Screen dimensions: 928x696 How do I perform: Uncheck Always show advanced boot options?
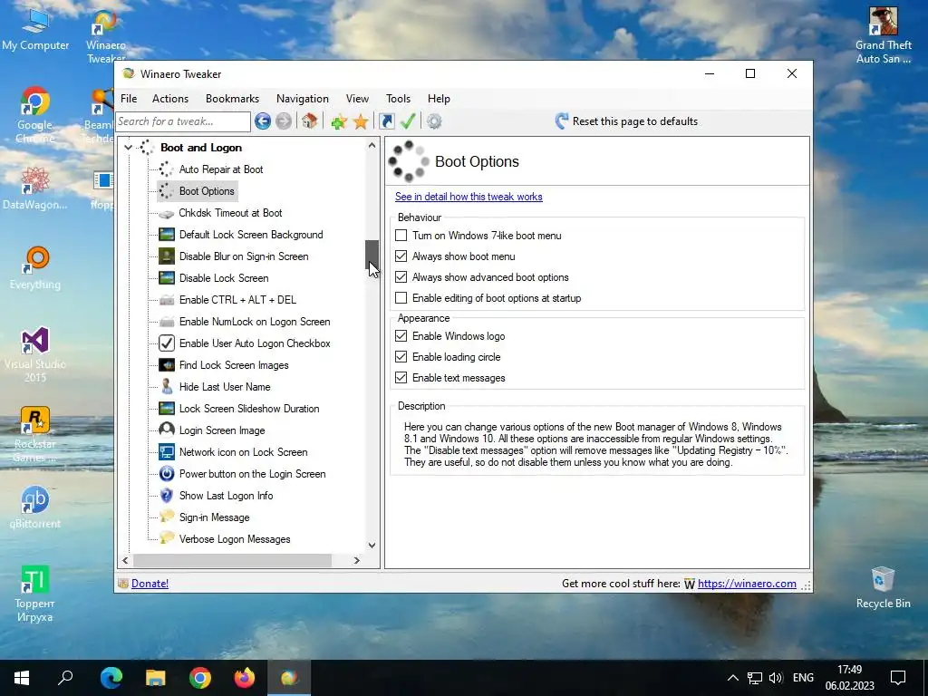[x=401, y=277]
